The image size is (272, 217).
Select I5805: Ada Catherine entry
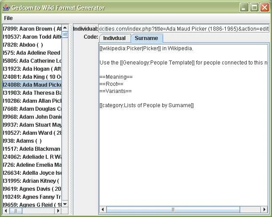32,61
